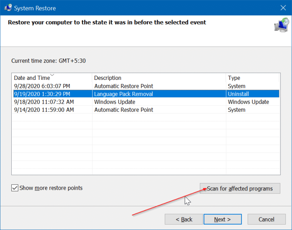Select the Language Pack Removal restore point
This screenshot has height=230, width=292.
click(146, 94)
